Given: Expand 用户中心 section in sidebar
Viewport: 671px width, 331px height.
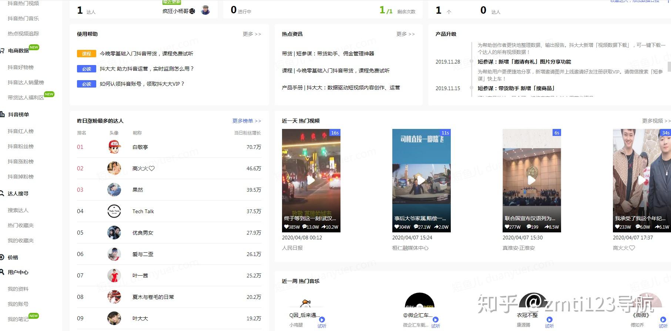Looking at the screenshot, I should pos(18,272).
